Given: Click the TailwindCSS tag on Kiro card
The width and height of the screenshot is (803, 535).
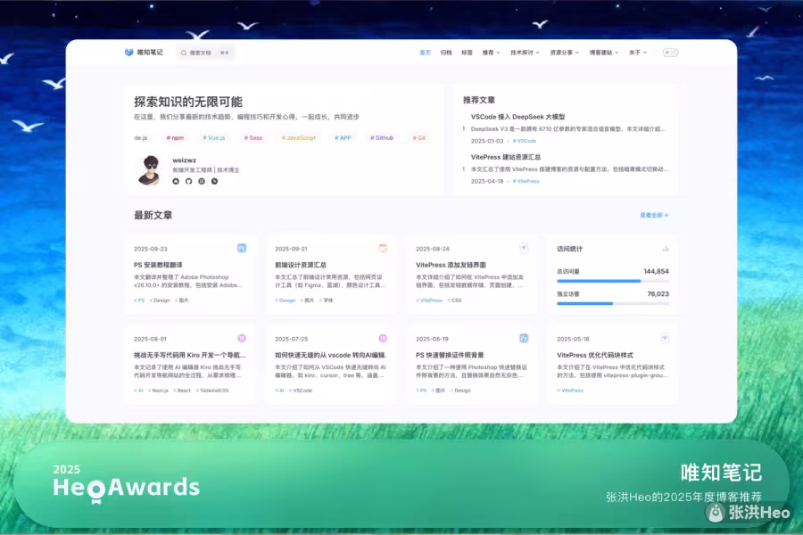Looking at the screenshot, I should (212, 391).
